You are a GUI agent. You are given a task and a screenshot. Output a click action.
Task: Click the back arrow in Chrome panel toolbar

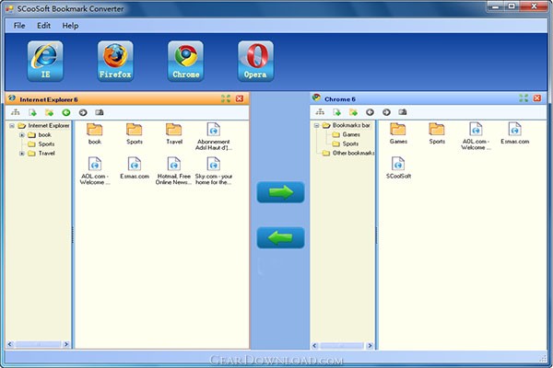click(370, 112)
